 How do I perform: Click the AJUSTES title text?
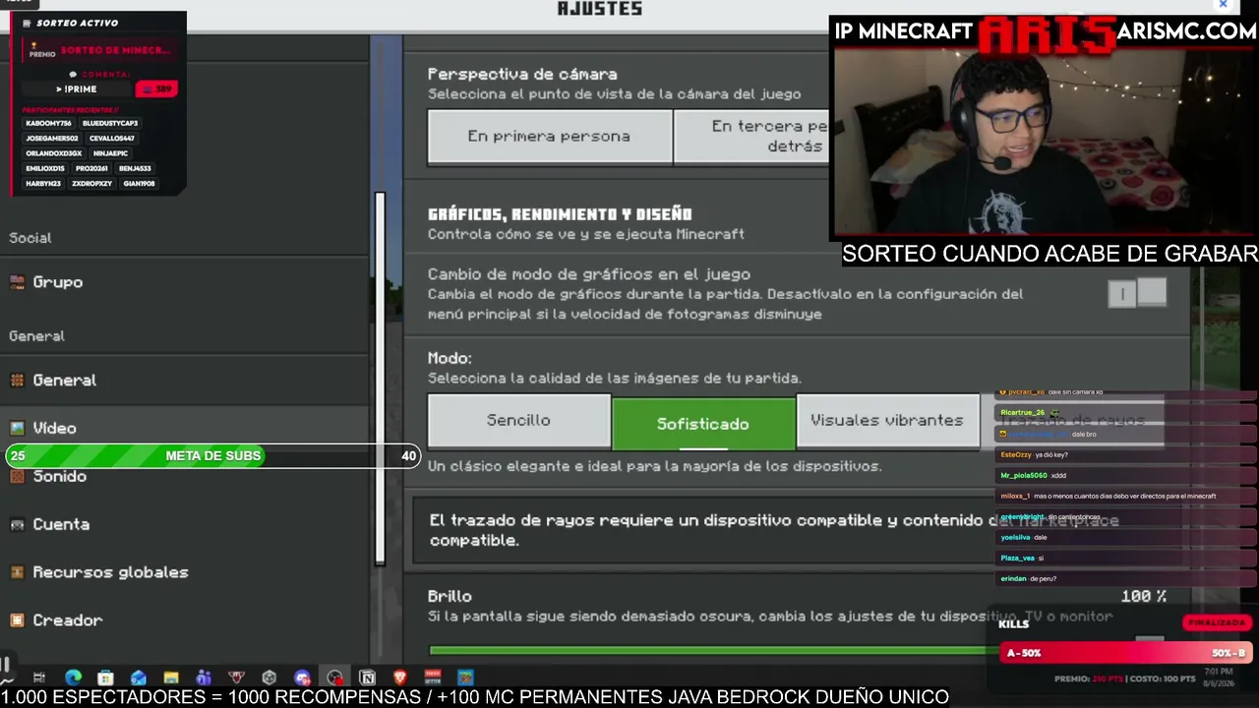tap(600, 9)
